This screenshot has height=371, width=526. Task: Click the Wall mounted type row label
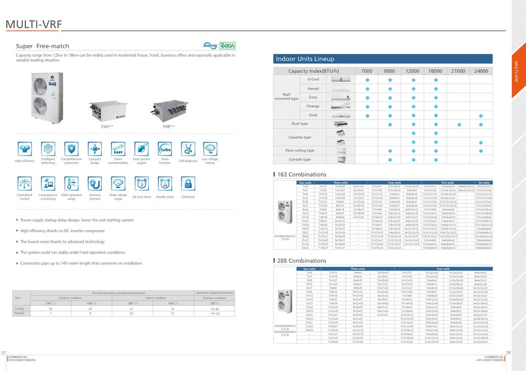click(286, 96)
